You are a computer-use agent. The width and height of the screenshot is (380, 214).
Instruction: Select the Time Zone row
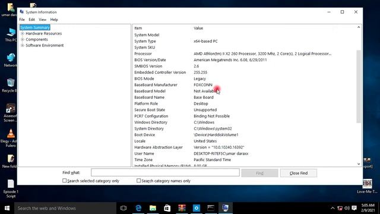click(x=244, y=160)
